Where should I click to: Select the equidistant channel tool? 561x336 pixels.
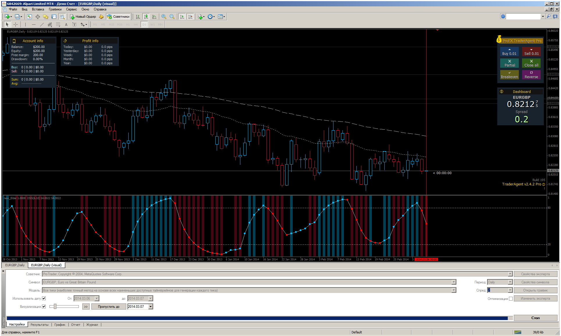pos(50,24)
